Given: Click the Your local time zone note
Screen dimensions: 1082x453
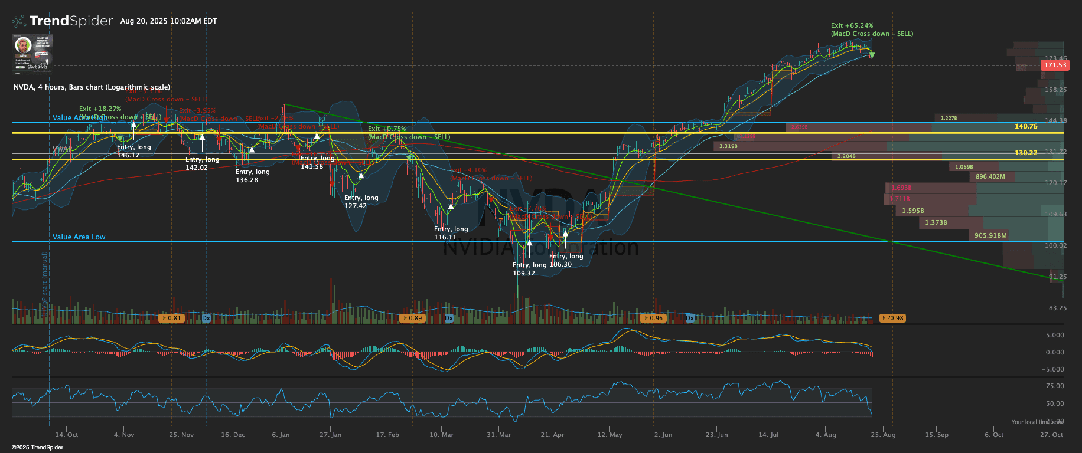Looking at the screenshot, I should [x=1037, y=422].
